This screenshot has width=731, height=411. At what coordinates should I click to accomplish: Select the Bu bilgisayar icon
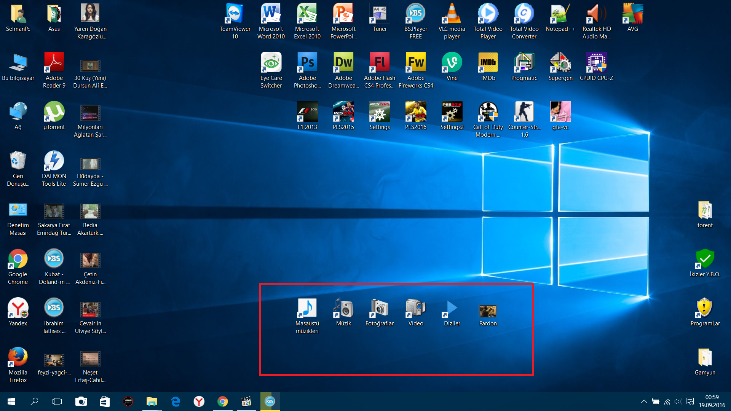tap(18, 67)
